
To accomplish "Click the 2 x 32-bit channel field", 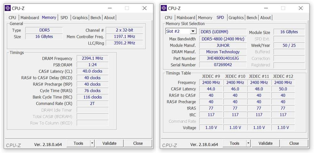I will point(124,30).
